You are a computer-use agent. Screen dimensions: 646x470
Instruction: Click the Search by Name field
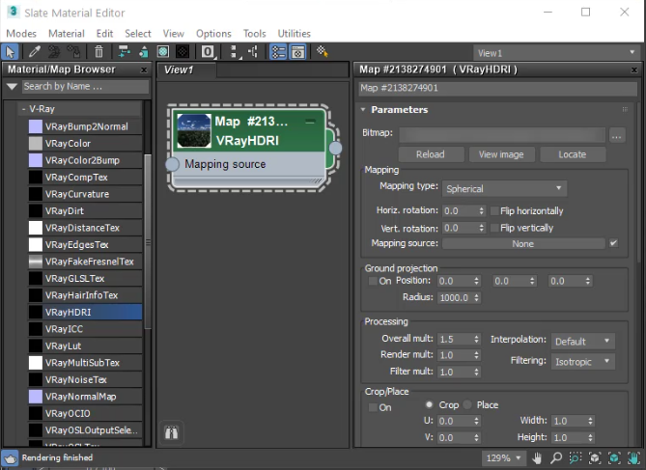tap(85, 87)
